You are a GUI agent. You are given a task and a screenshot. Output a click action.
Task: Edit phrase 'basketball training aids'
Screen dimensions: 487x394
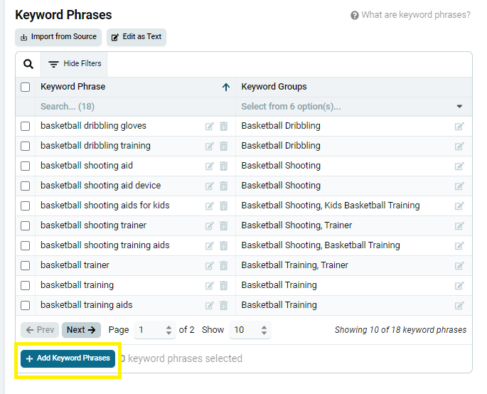(210, 305)
